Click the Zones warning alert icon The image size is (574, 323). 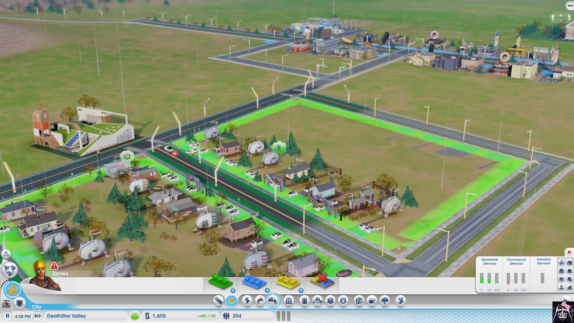(54, 266)
